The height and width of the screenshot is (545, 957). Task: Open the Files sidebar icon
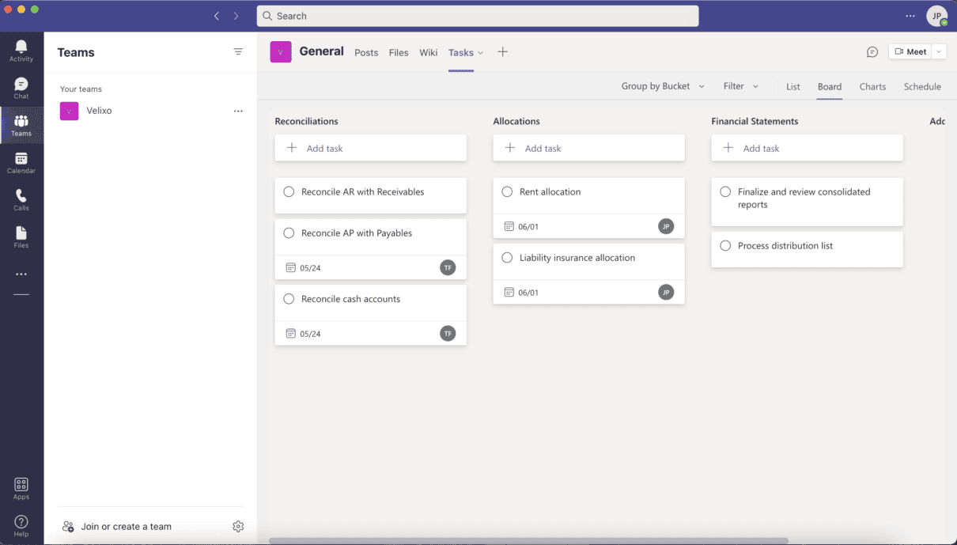21,233
